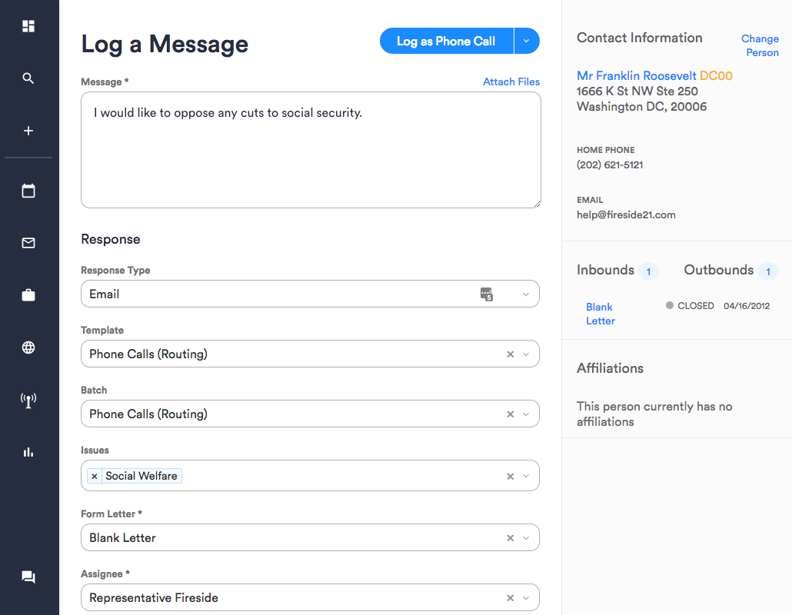Expand the Log as Phone Call arrow menu
792x615 pixels.
[527, 42]
